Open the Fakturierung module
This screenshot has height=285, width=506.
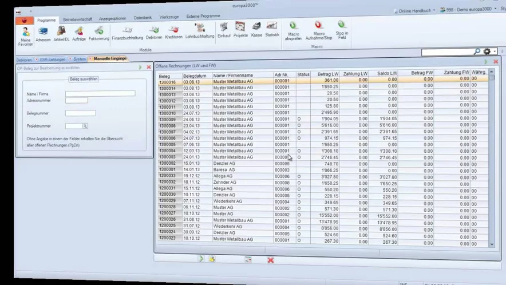pos(99,34)
